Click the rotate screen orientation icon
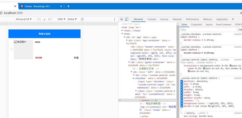The height and width of the screenshot is (118, 242). pyautogui.click(x=82, y=19)
